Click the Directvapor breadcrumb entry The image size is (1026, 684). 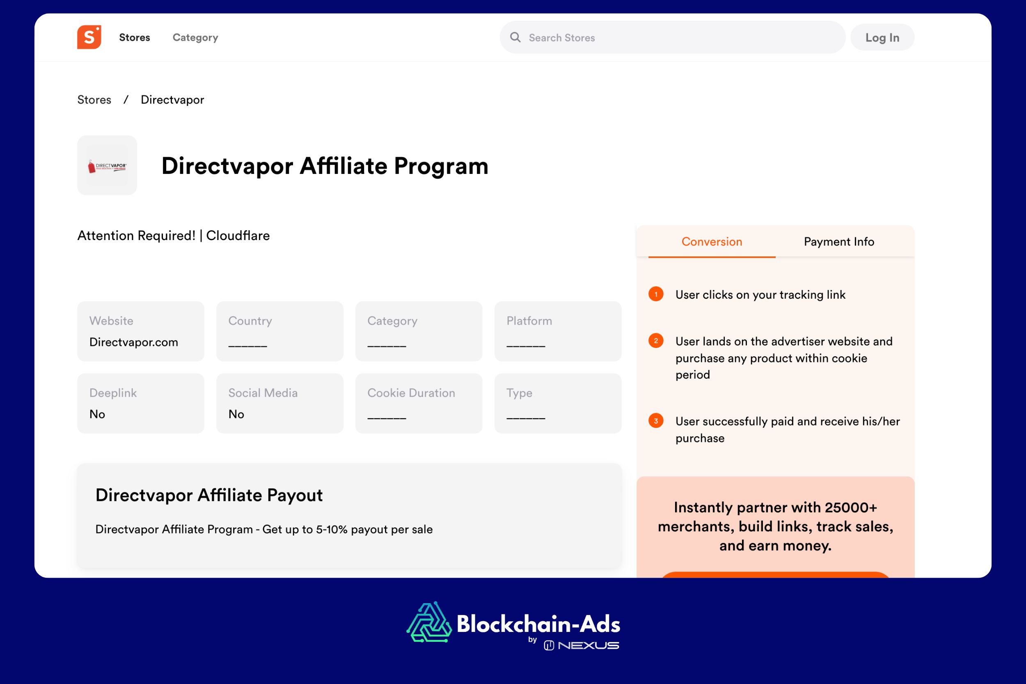coord(172,99)
